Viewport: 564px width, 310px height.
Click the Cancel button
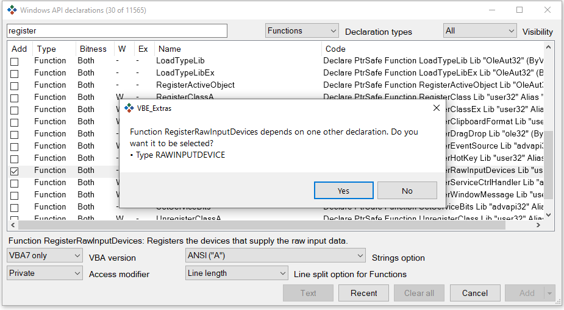pos(475,293)
